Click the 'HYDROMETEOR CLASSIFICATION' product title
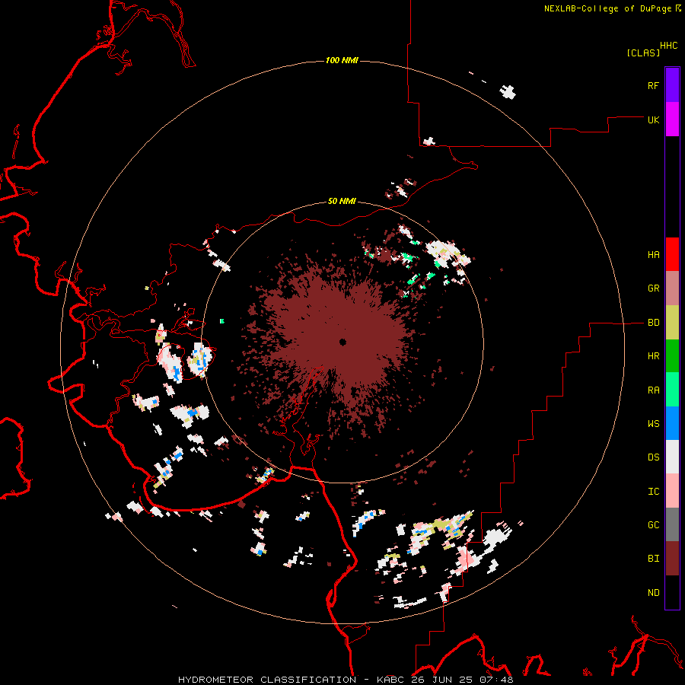685x685 pixels. pos(267,680)
